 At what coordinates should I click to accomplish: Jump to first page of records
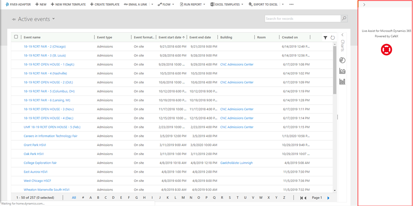coord(302,198)
